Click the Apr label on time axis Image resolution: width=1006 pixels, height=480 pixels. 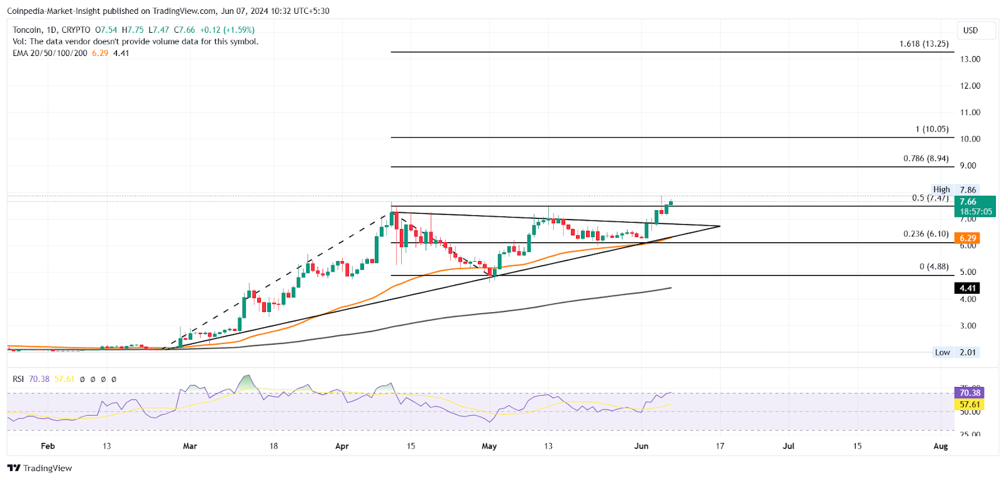click(x=342, y=446)
